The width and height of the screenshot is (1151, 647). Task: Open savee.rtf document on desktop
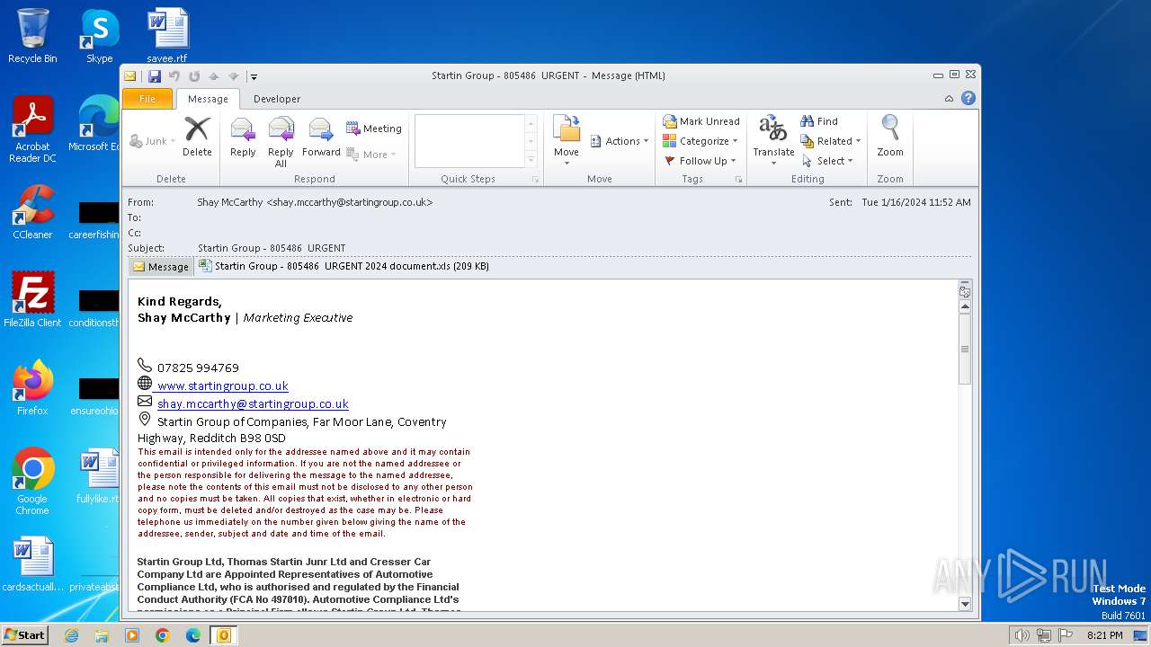coord(167,37)
